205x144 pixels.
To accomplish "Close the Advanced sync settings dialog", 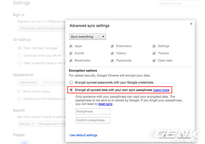I will (191, 24).
